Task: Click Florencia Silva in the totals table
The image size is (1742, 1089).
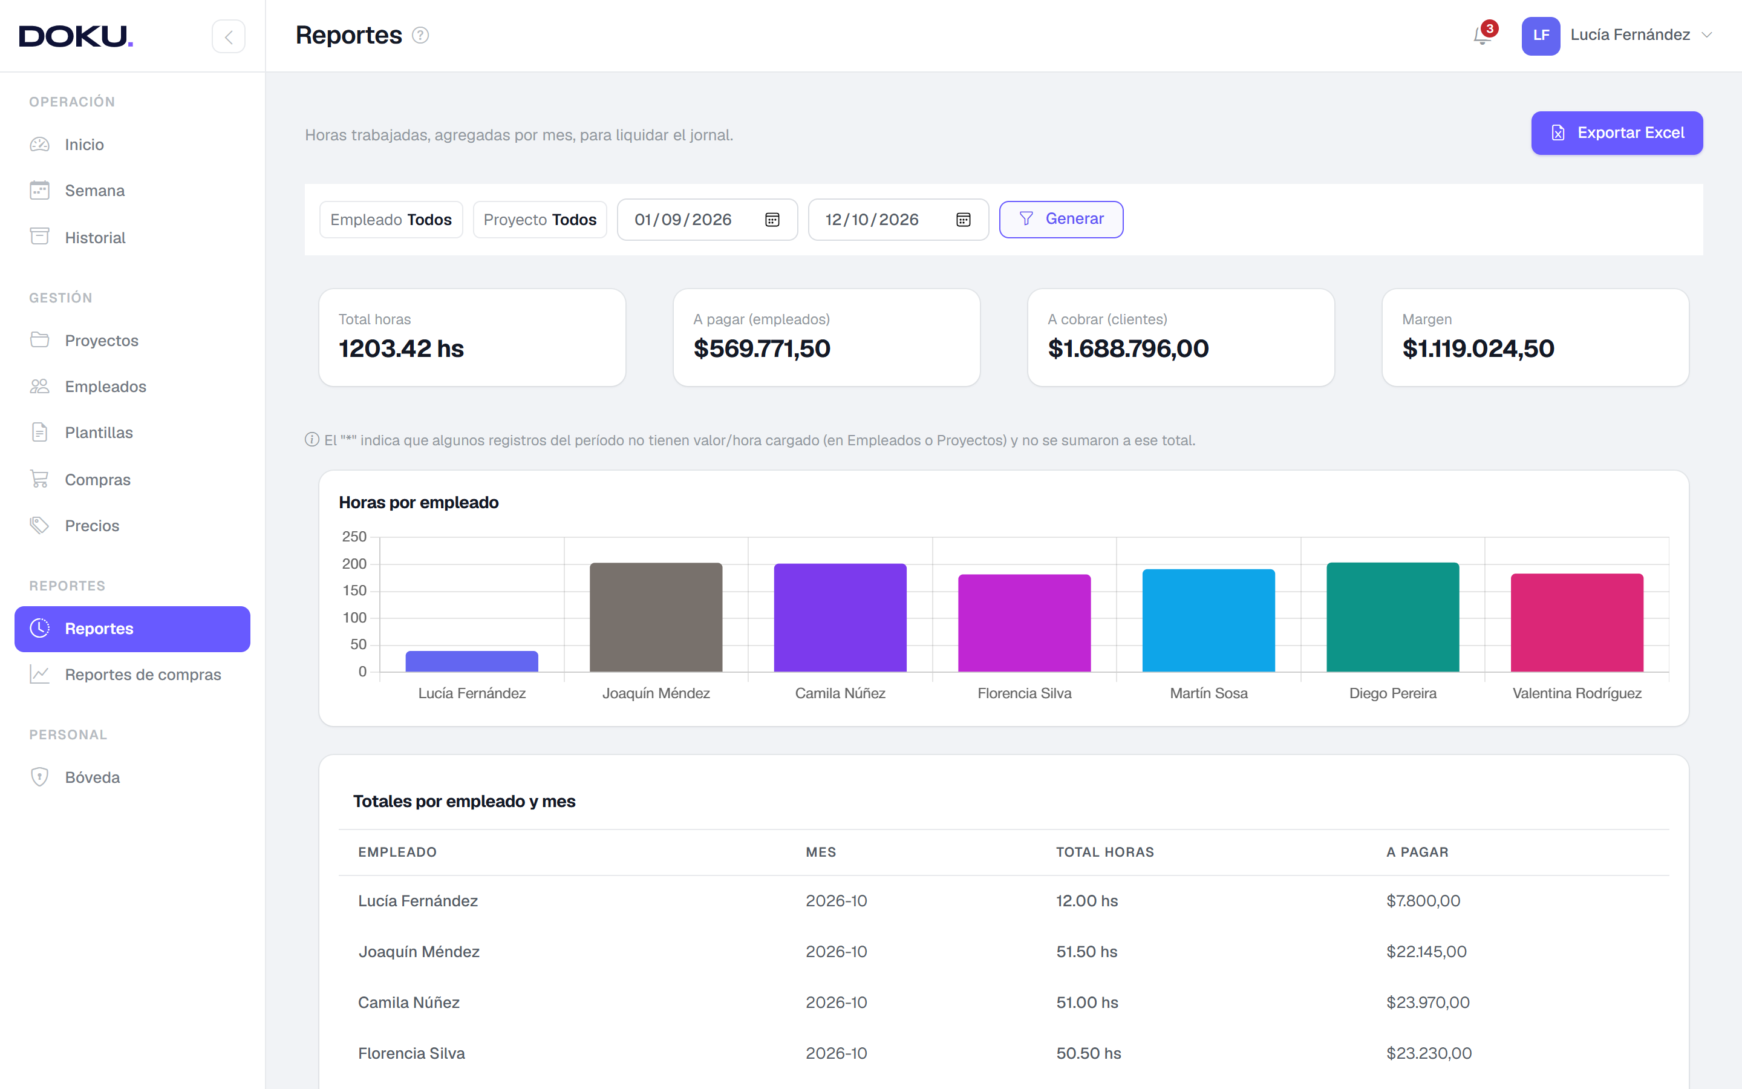Action: click(x=412, y=1053)
